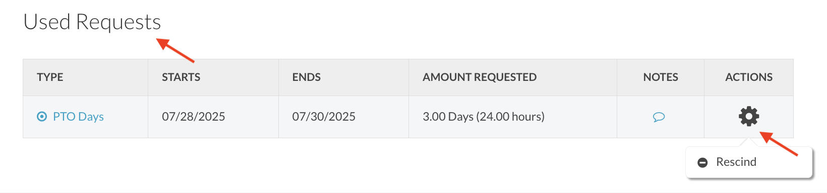Click the popup caret below the gear

tap(749, 143)
